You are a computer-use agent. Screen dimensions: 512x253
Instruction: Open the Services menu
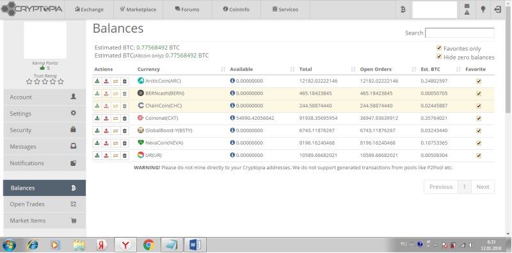point(285,10)
